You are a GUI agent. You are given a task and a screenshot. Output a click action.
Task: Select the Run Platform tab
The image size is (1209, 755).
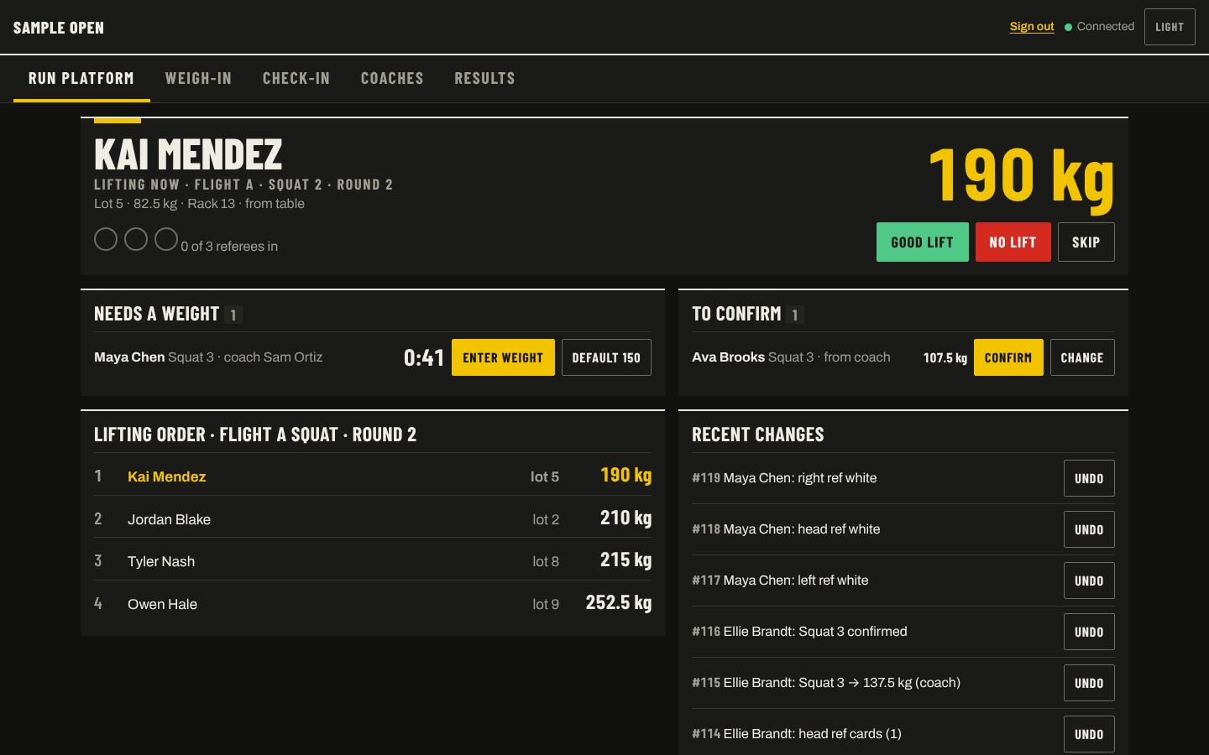[81, 78]
